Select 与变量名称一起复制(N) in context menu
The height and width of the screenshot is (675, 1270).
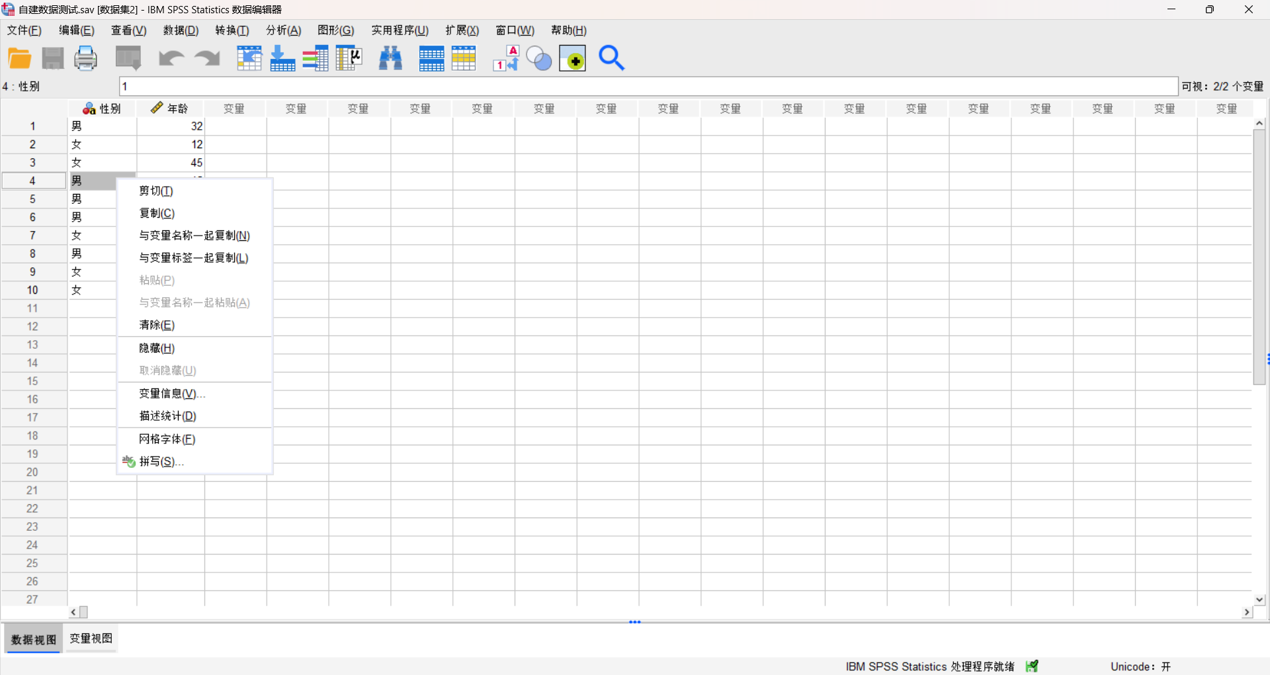tap(195, 236)
